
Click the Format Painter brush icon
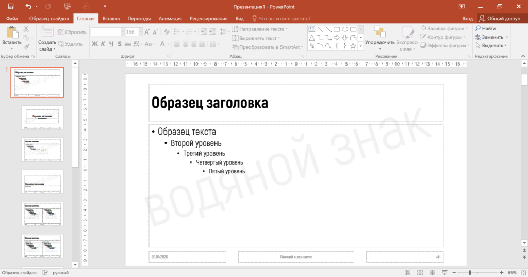(26, 47)
